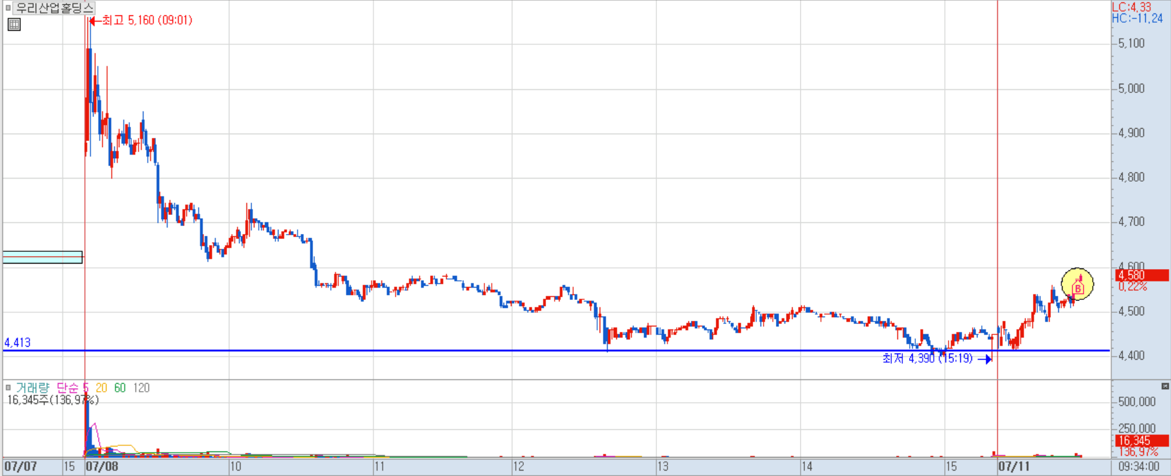Click the 07/07 date on time axis
Screen dimensions: 1171x476
click(21, 467)
